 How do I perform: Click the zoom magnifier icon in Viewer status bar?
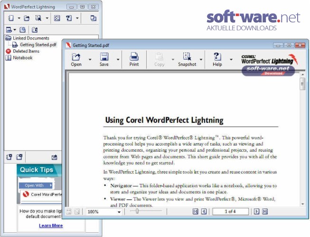click(x=77, y=212)
